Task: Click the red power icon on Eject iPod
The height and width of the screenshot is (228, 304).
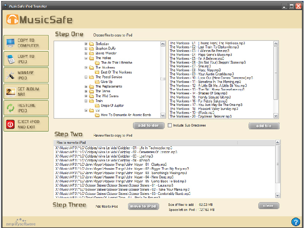Action: coord(10,124)
